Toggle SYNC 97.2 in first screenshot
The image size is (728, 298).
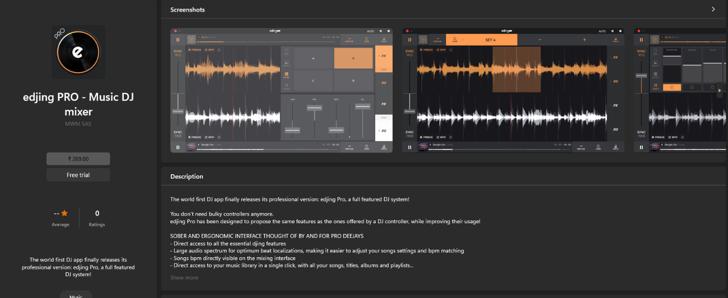178,53
